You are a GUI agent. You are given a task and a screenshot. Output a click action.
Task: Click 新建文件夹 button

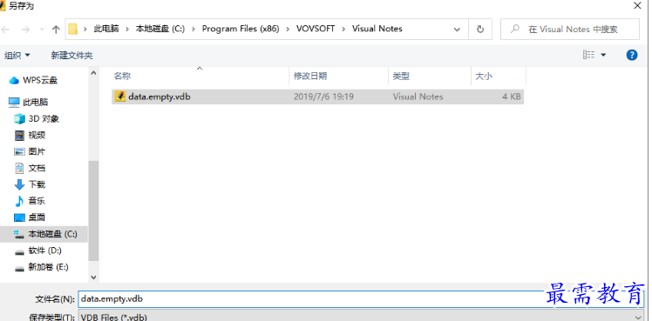(71, 55)
